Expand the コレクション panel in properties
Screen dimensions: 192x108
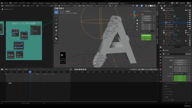pos(168,89)
